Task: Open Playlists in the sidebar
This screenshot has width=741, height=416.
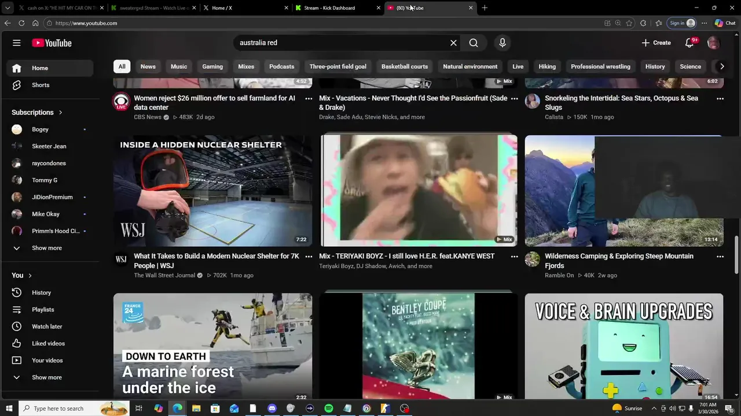Action: coord(50,310)
